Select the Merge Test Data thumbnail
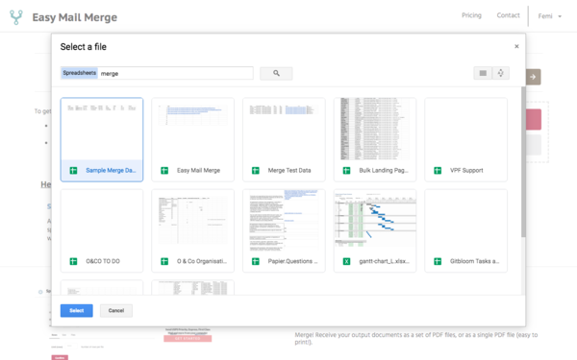 click(284, 139)
